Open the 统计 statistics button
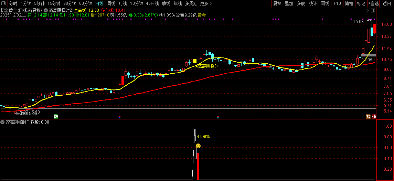Viewport: 394px width, 181px height. click(313, 3)
